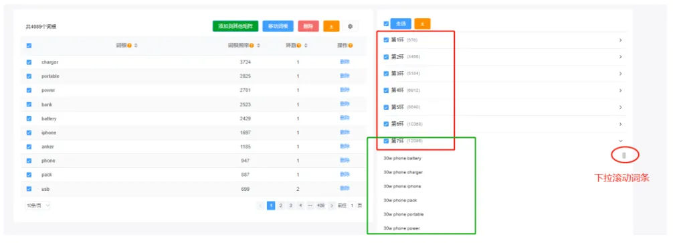Open the table settings gear icon
The height and width of the screenshot is (243, 673).
[x=351, y=26]
